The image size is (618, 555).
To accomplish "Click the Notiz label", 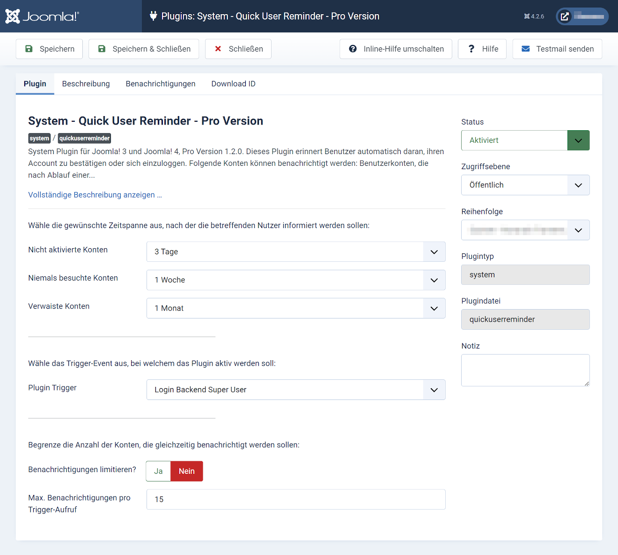I will point(471,346).
